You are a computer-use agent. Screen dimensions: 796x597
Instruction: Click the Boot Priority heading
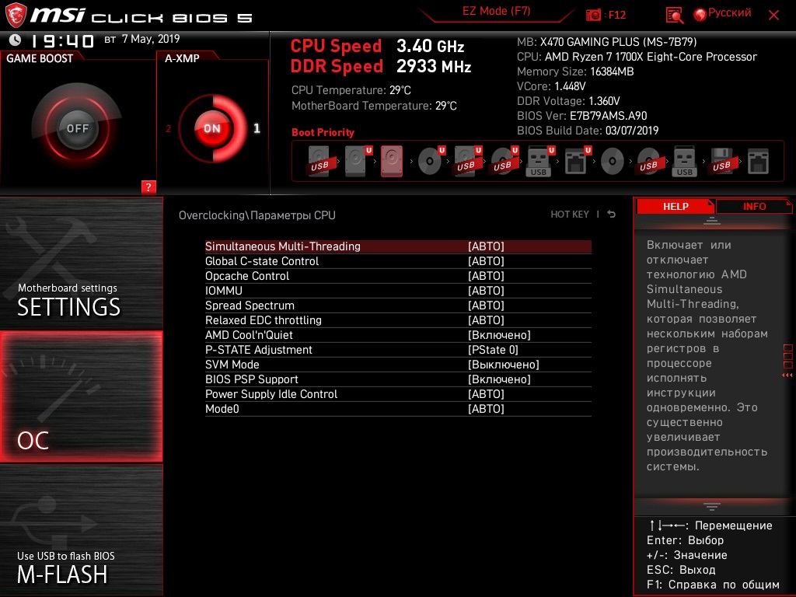point(323,132)
